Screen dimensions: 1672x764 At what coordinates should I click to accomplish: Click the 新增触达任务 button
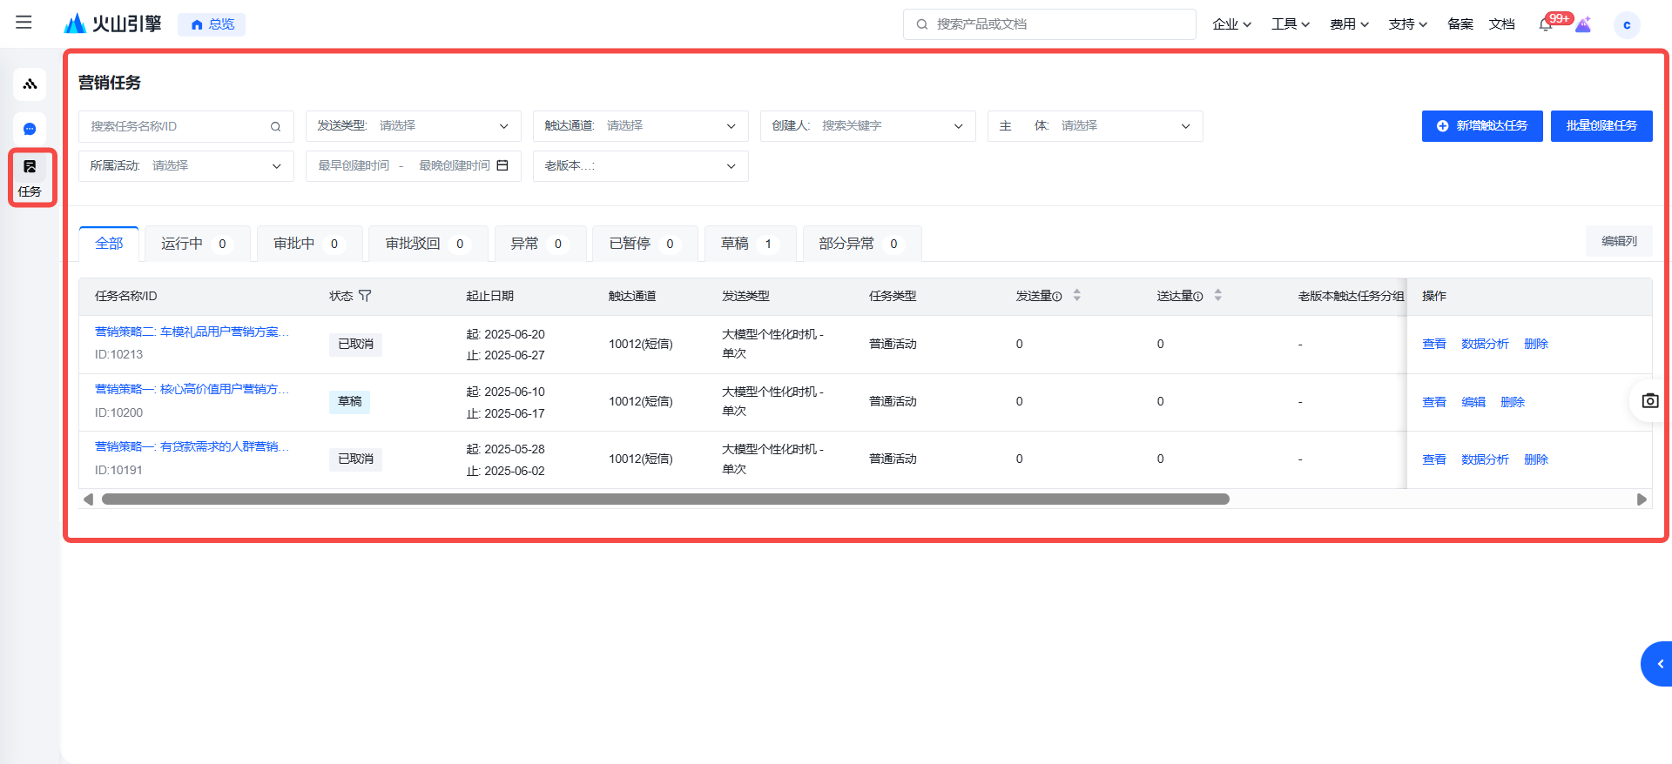pos(1481,126)
